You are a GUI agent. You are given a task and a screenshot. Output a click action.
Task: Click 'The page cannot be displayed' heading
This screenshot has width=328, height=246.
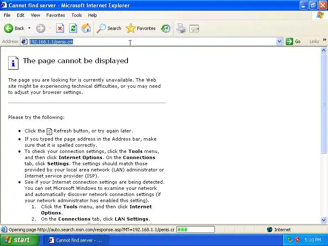coord(75,61)
